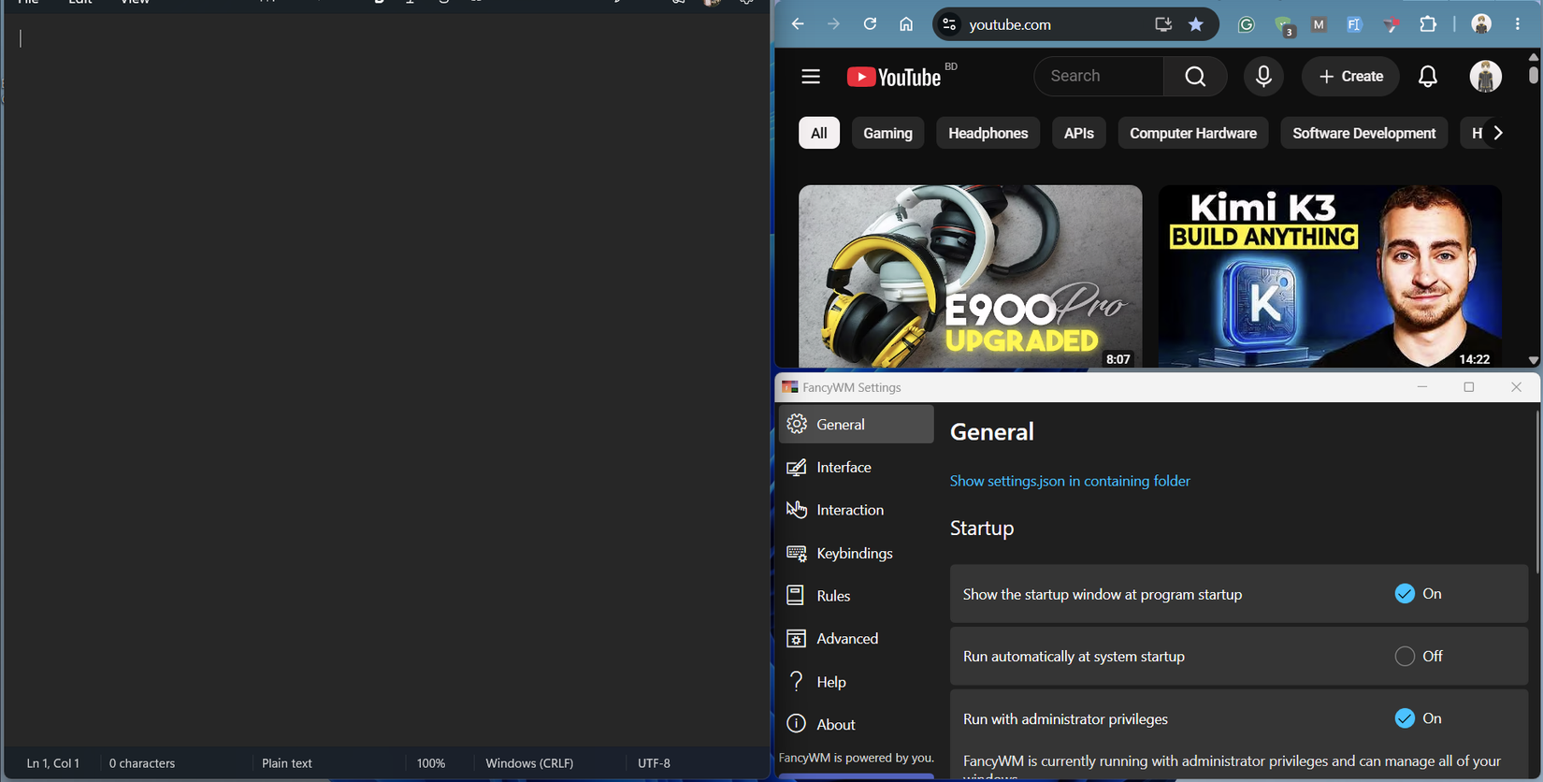Click the bookmark star icon
Viewport: 1543px width, 782px height.
pyautogui.click(x=1196, y=25)
